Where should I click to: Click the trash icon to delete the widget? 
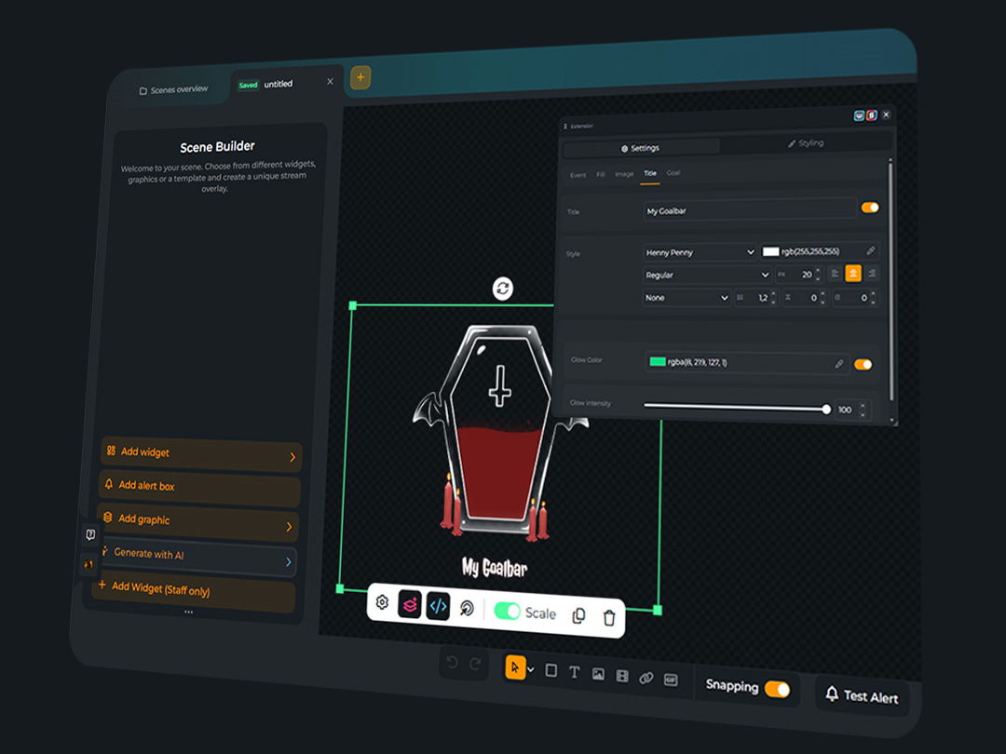[x=609, y=617]
